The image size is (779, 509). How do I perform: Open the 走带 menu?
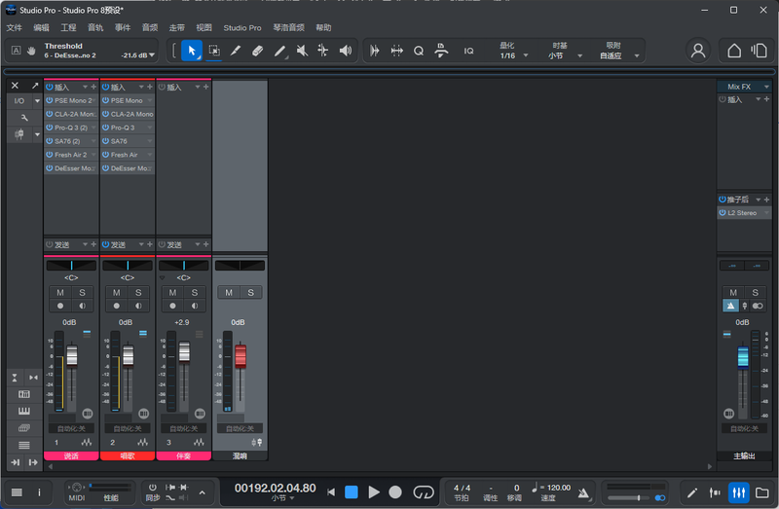(x=177, y=28)
